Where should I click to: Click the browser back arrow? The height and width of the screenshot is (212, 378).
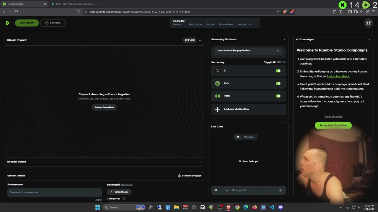click(4, 12)
